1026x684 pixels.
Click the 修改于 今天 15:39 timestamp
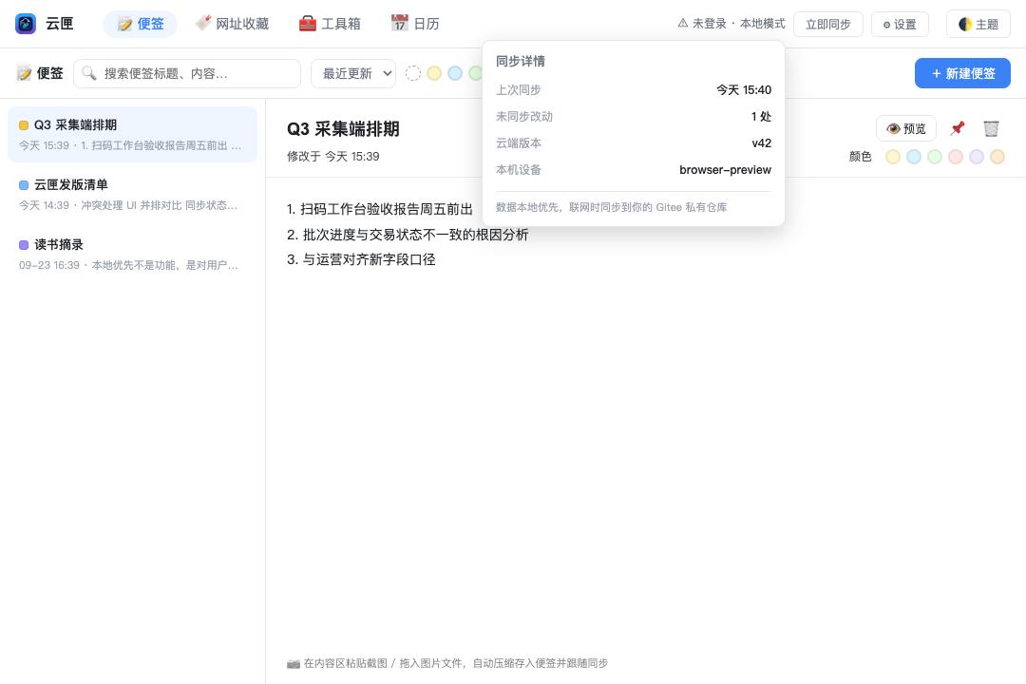(333, 157)
